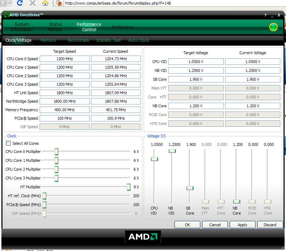Click the HT ref. Clock slider handle
Screen dimensions: 286x251
tap(44, 196)
